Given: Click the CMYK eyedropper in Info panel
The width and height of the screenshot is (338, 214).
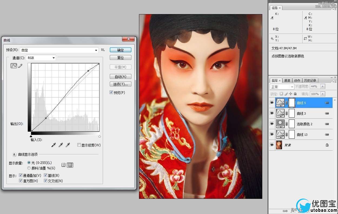Looking at the screenshot, I should pyautogui.click(x=306, y=18).
